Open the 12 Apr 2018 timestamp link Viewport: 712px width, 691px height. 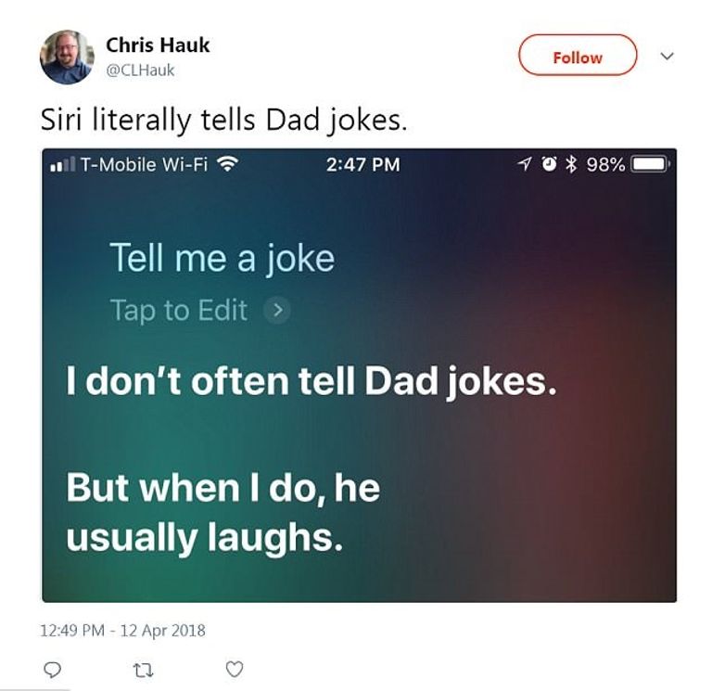(x=123, y=630)
